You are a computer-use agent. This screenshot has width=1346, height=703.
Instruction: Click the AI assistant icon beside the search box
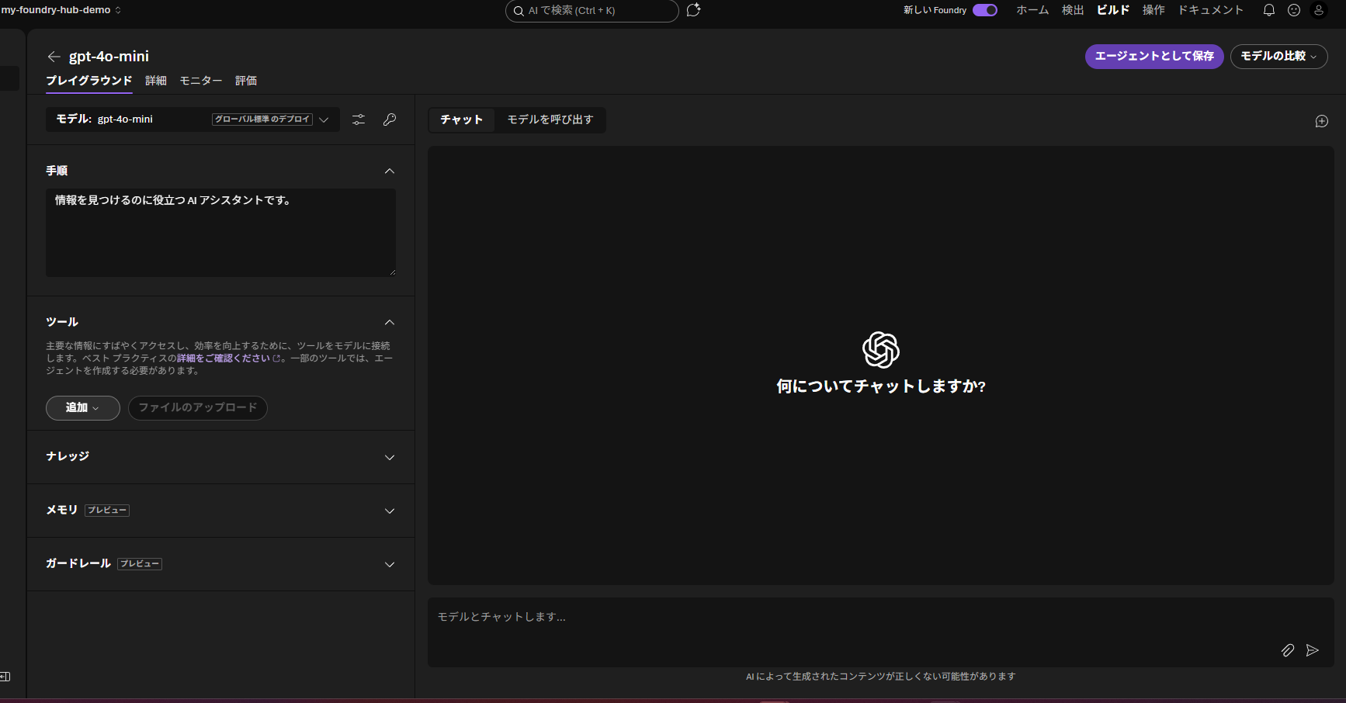click(694, 10)
